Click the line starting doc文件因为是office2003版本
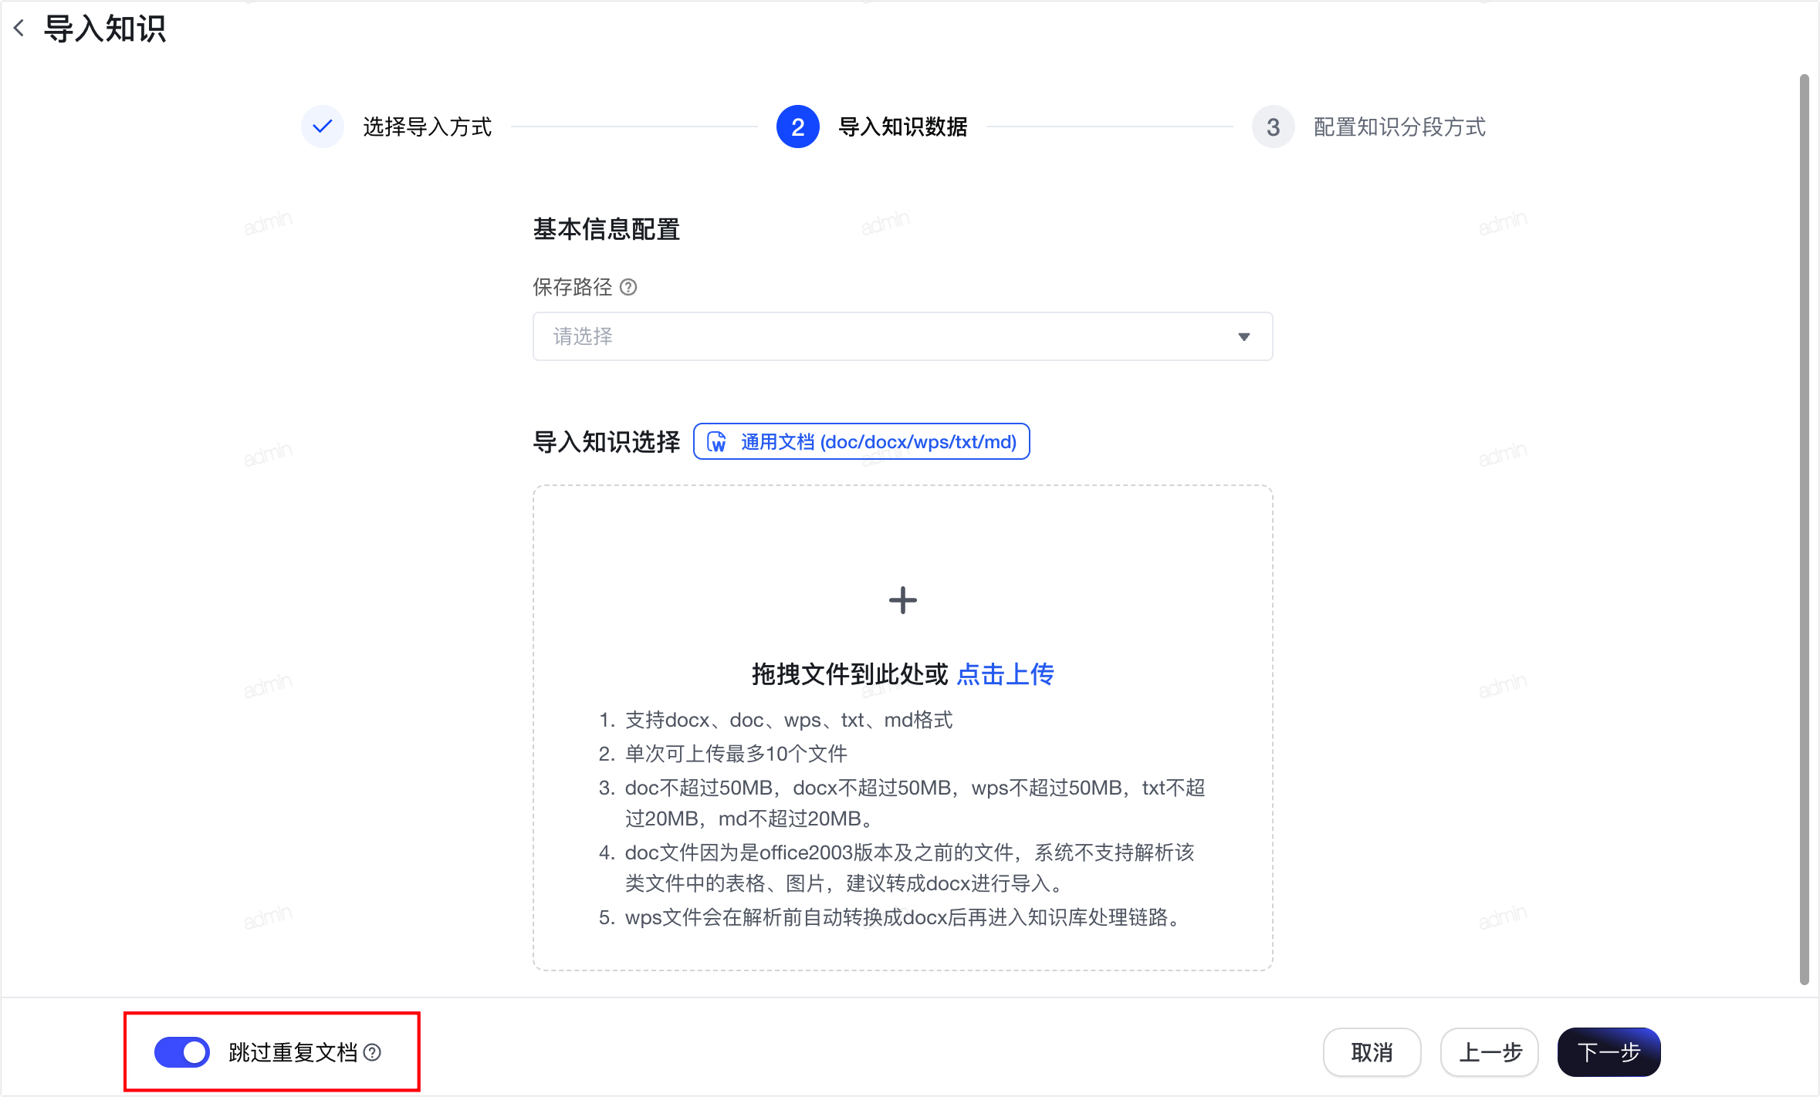This screenshot has width=1820, height=1097. 909,868
